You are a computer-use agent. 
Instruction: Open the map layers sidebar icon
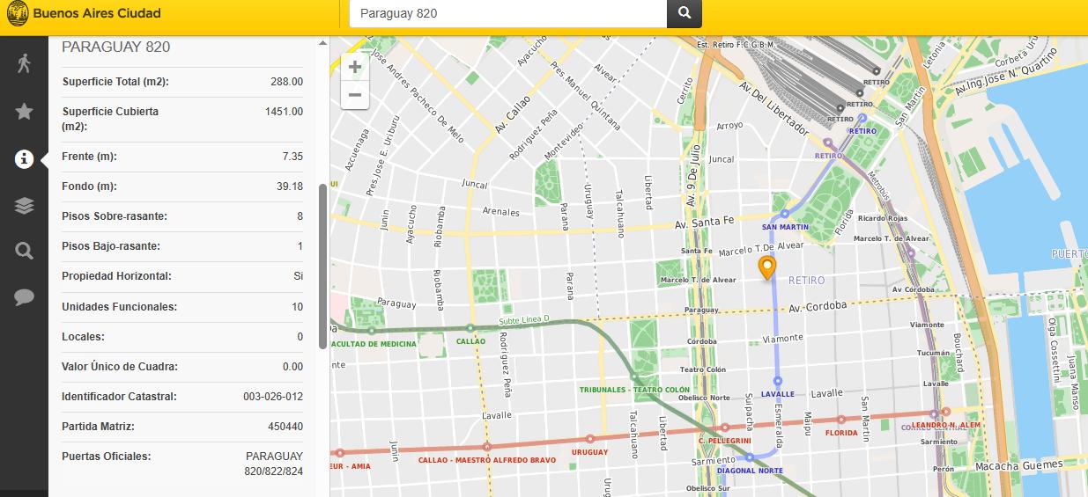[x=24, y=206]
